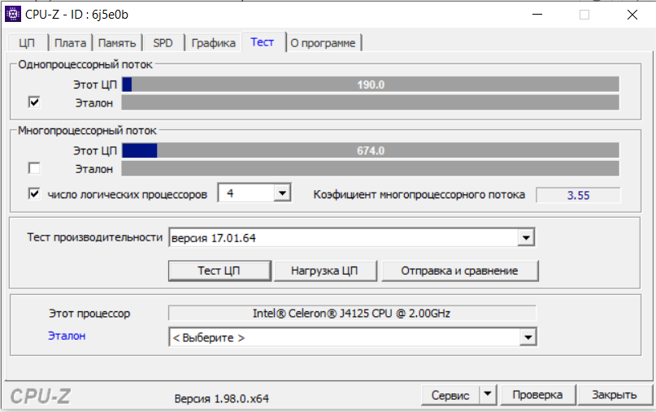
Task: Switch to the Плата tab
Action: click(x=70, y=43)
